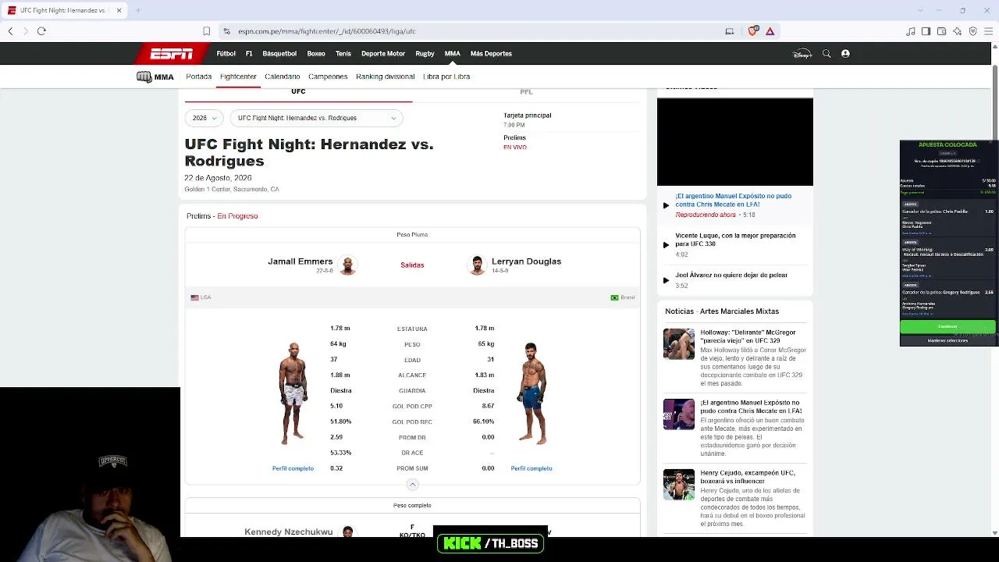Open Deporte Motor in ESPN navigation
This screenshot has width=999, height=562.
click(383, 54)
